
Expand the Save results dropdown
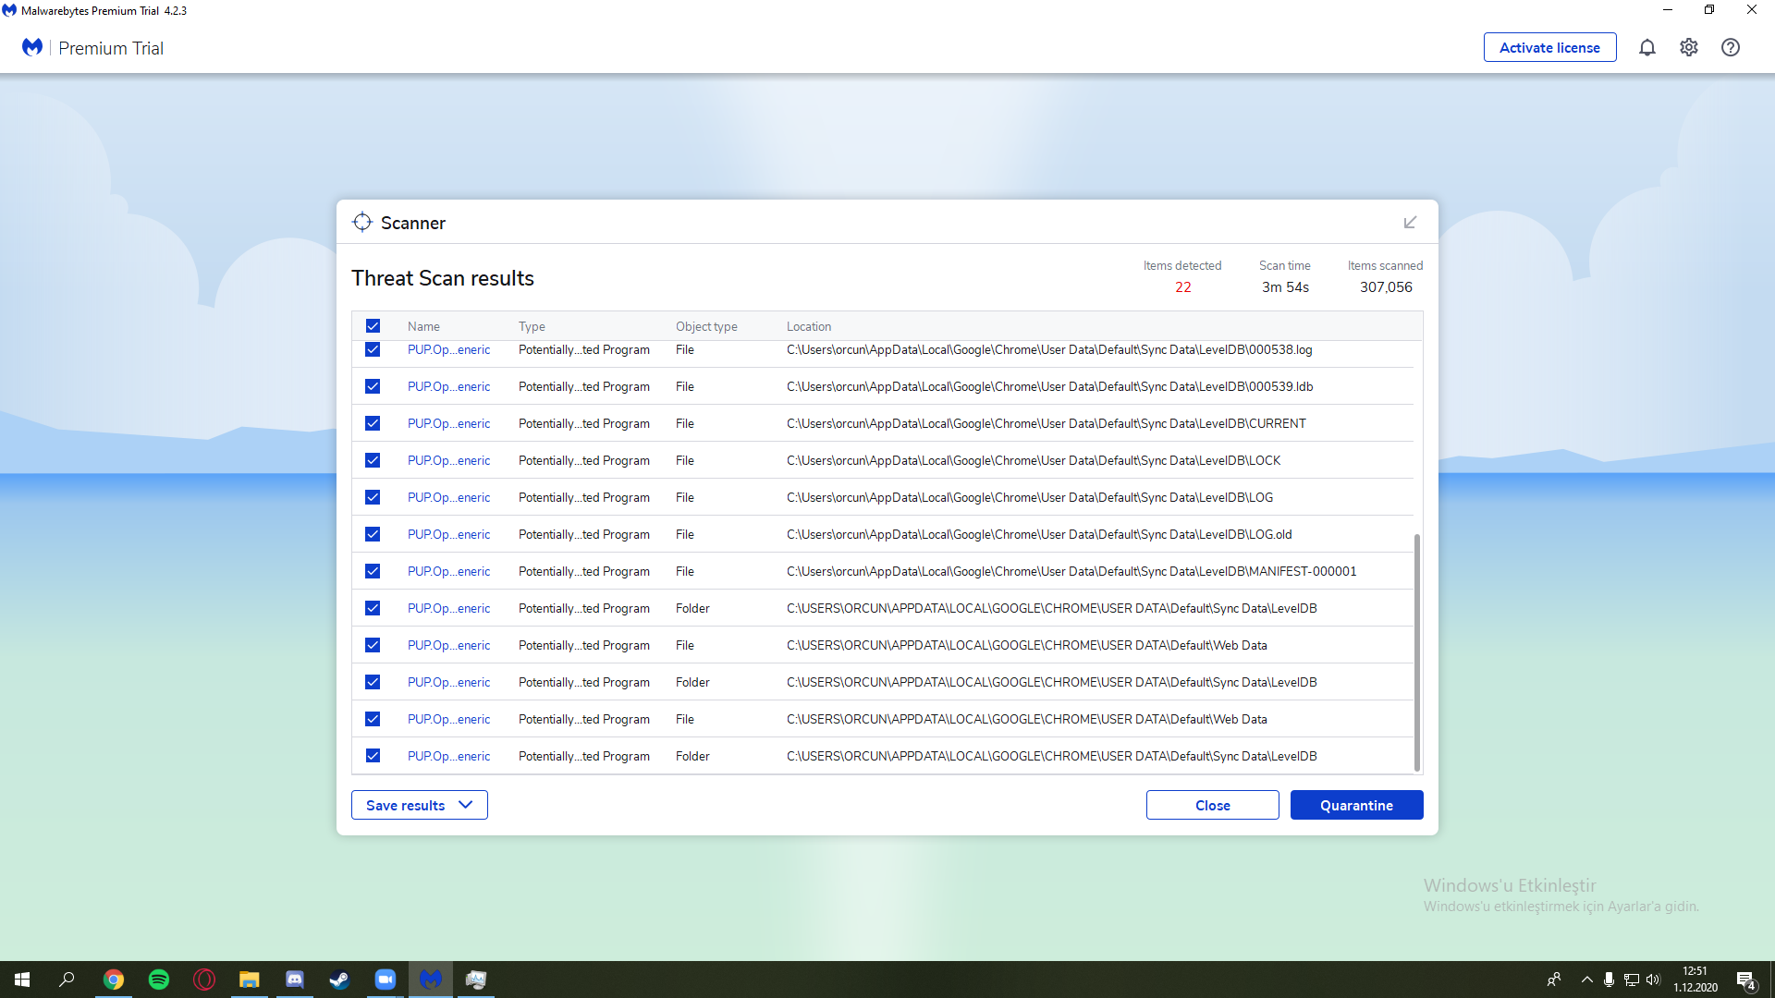click(x=419, y=805)
